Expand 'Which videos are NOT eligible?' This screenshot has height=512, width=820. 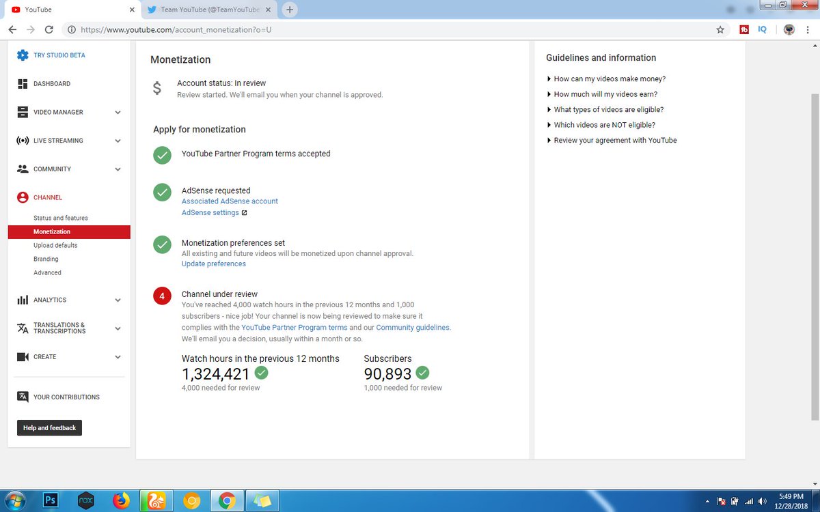pos(601,125)
